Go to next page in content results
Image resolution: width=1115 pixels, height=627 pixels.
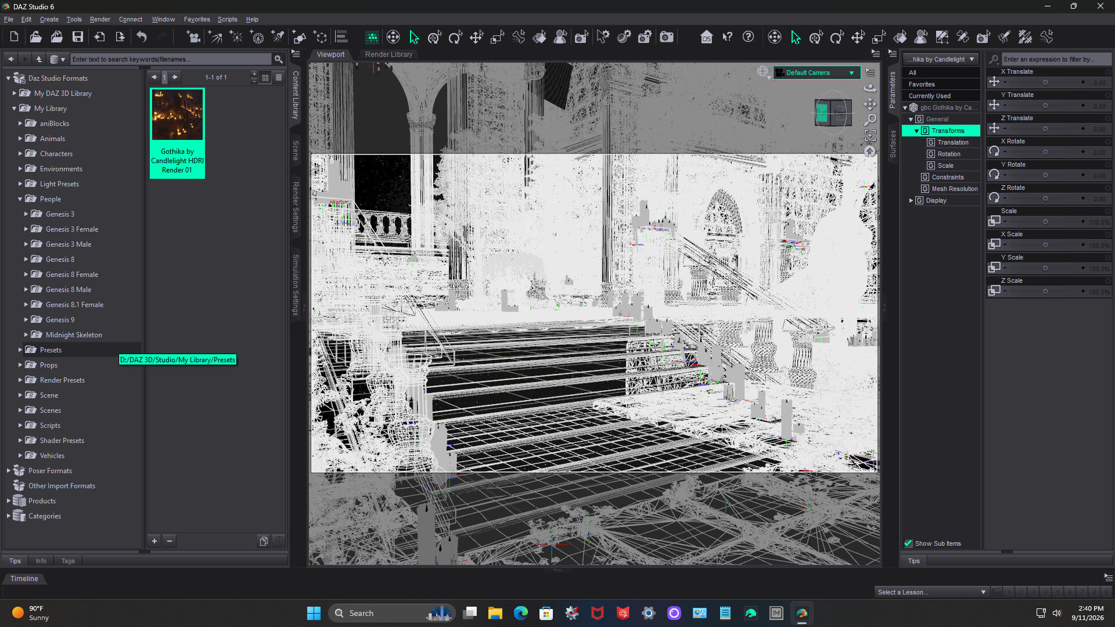coord(175,77)
